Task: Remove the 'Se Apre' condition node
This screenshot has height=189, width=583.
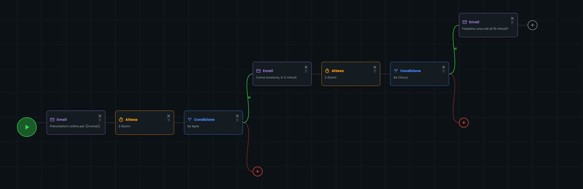Action: (237, 116)
